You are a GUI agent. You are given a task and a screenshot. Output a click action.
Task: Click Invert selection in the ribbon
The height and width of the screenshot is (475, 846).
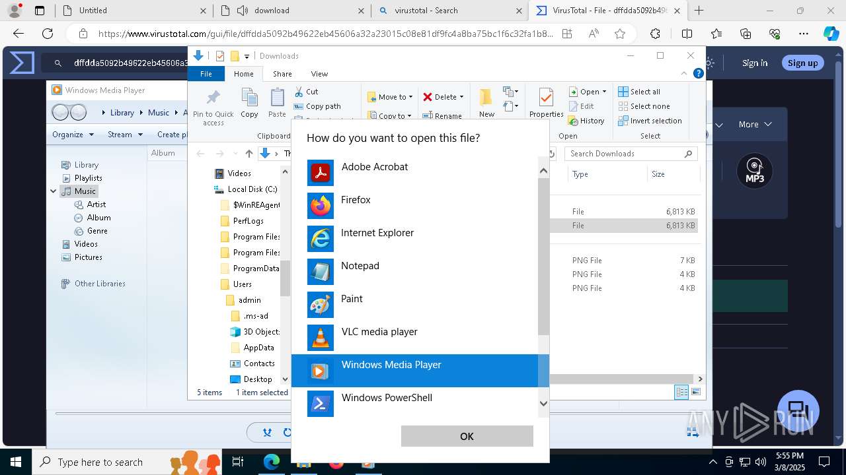click(x=650, y=121)
